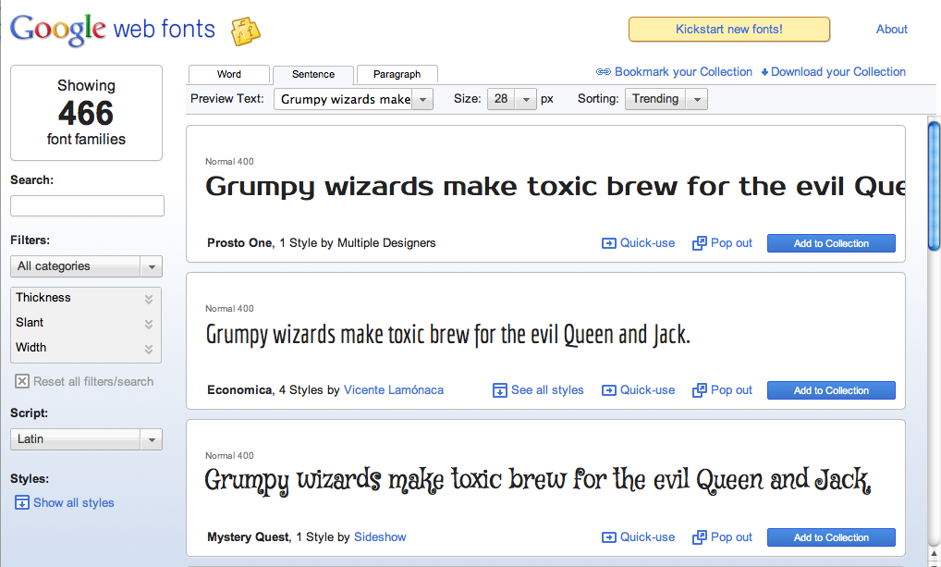Click the X icon beside Reset all filters/search

tap(22, 381)
